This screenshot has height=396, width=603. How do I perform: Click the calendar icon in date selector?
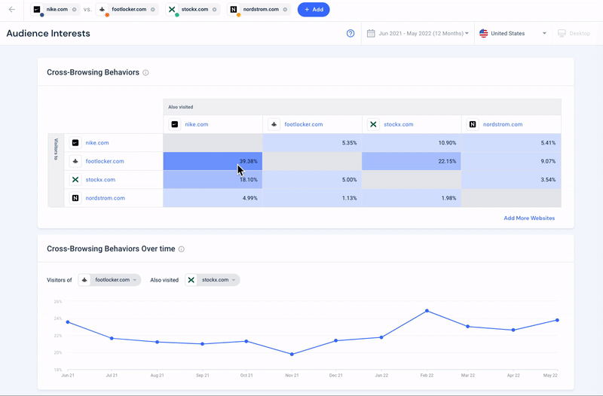371,34
